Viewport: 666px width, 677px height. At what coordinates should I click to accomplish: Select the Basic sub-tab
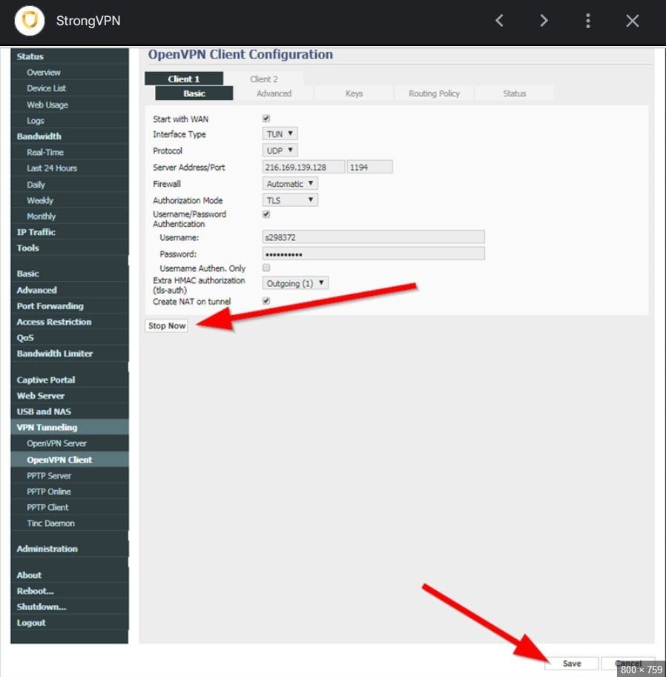tap(194, 93)
